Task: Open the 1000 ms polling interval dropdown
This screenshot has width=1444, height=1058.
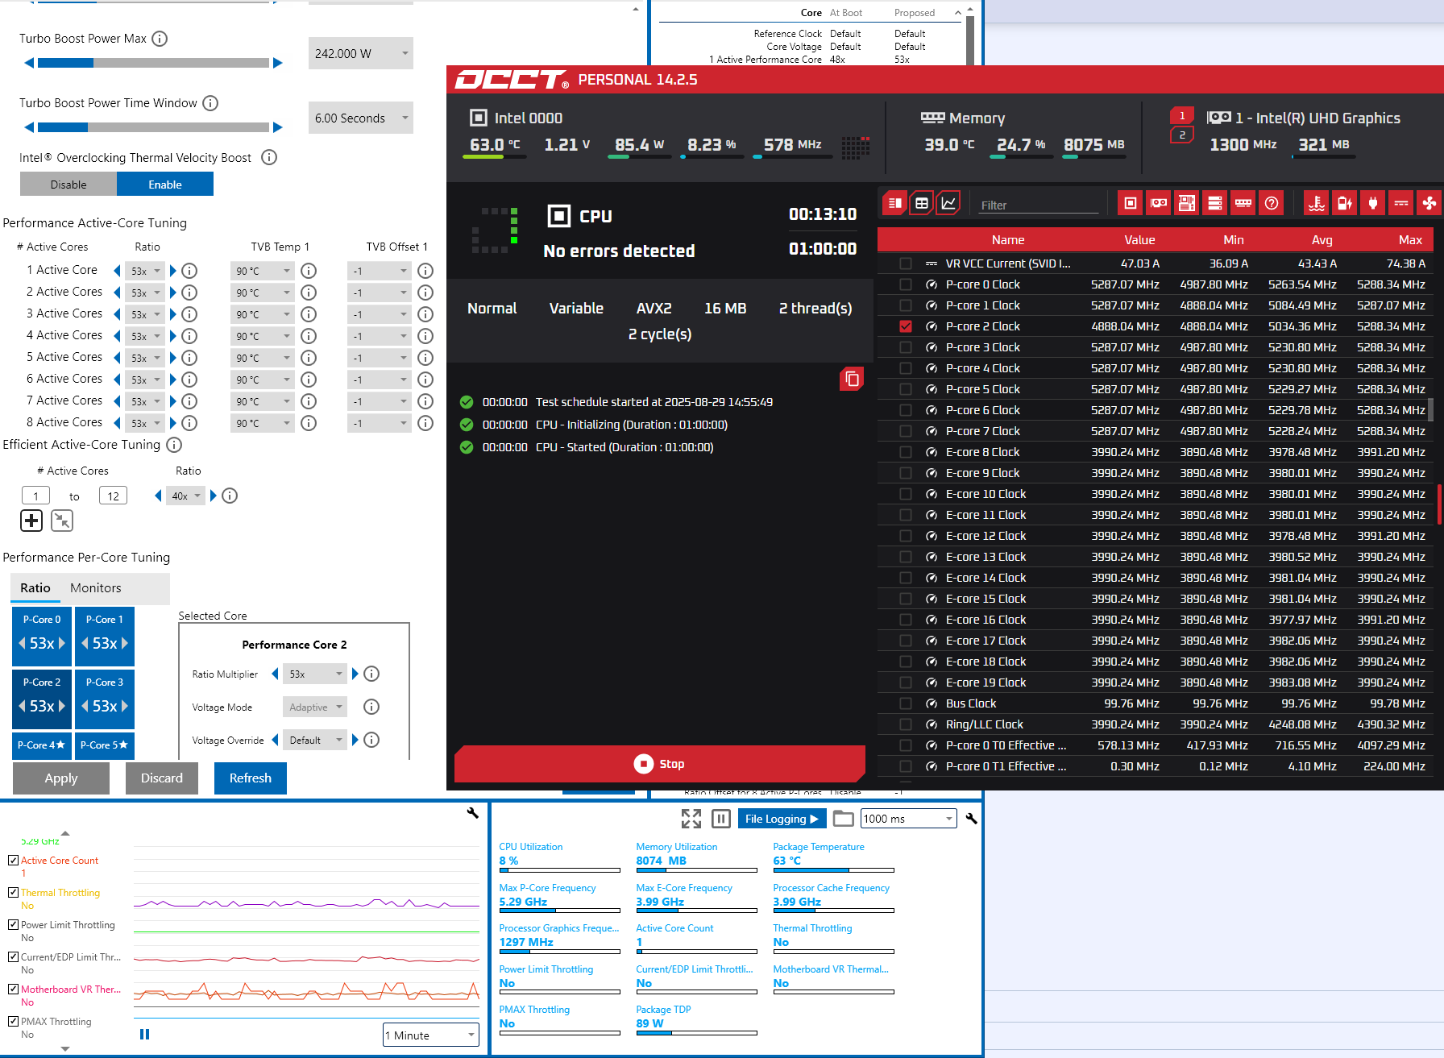Action: (909, 819)
